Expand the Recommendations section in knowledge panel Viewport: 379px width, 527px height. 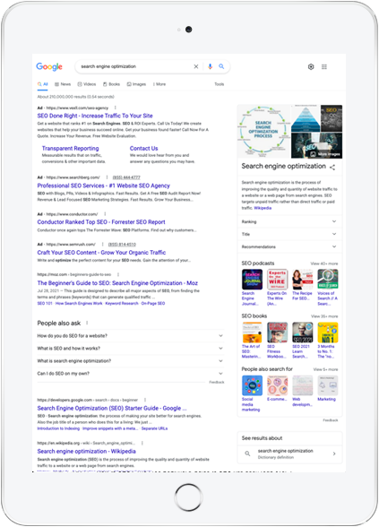click(x=289, y=246)
